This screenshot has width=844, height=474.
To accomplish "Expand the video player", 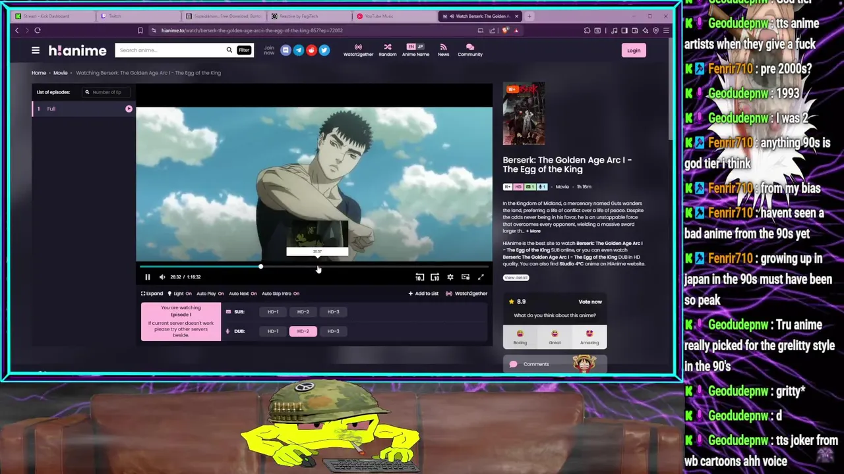I will pos(152,294).
